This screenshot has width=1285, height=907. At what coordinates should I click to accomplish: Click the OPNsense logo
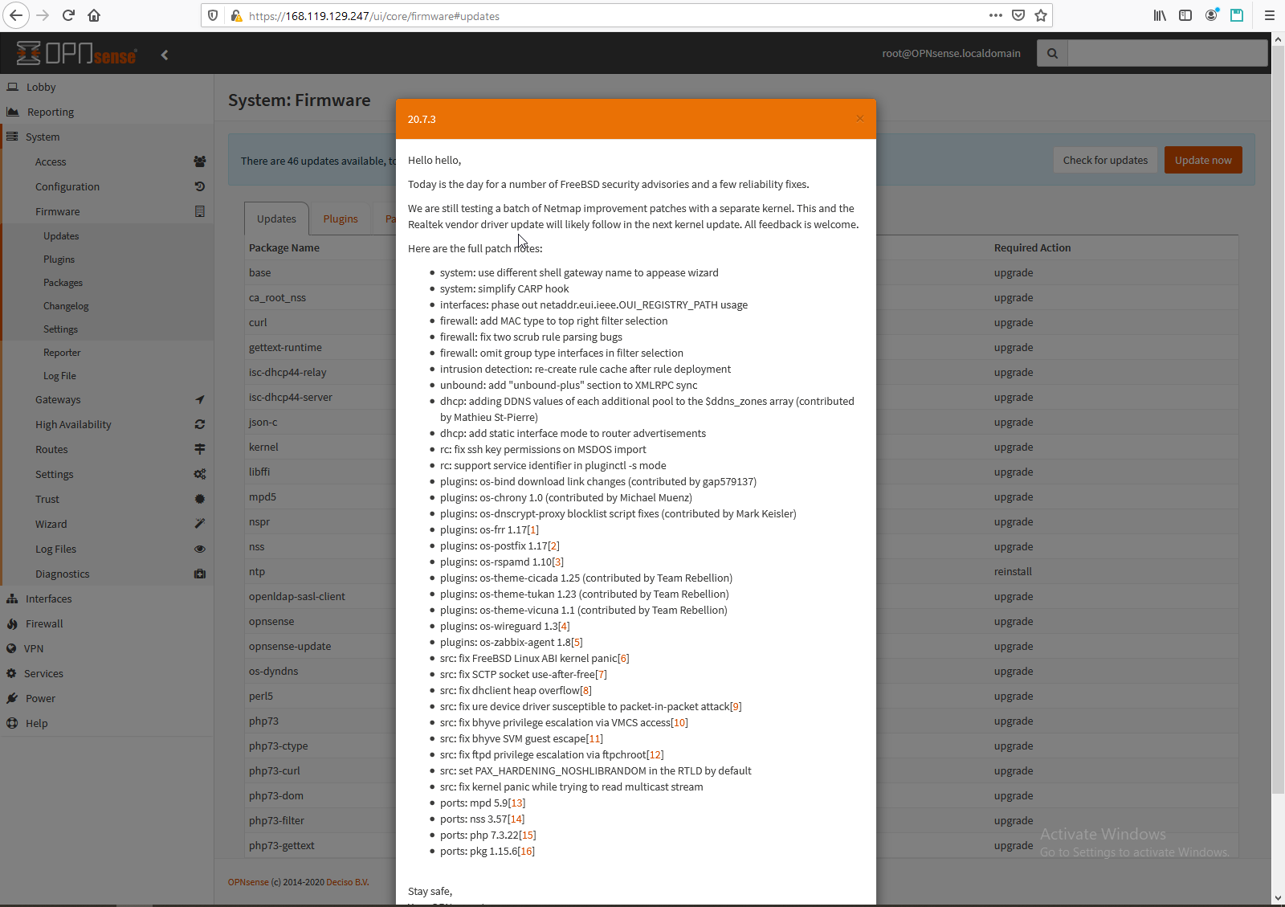pyautogui.click(x=76, y=53)
